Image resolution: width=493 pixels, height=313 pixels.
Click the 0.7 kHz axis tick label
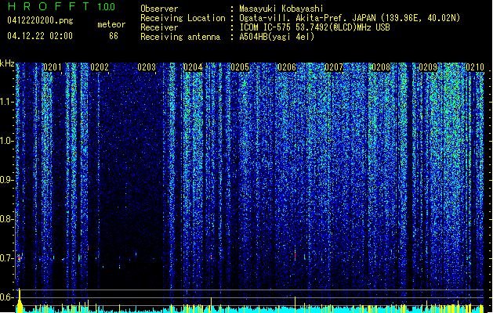pos(7,258)
